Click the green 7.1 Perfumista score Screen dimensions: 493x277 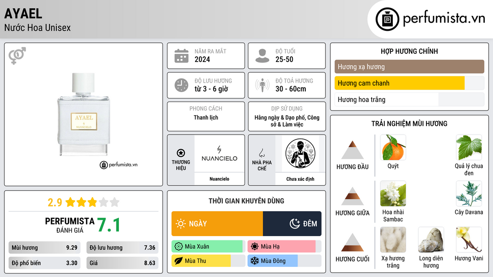pyautogui.click(x=109, y=225)
